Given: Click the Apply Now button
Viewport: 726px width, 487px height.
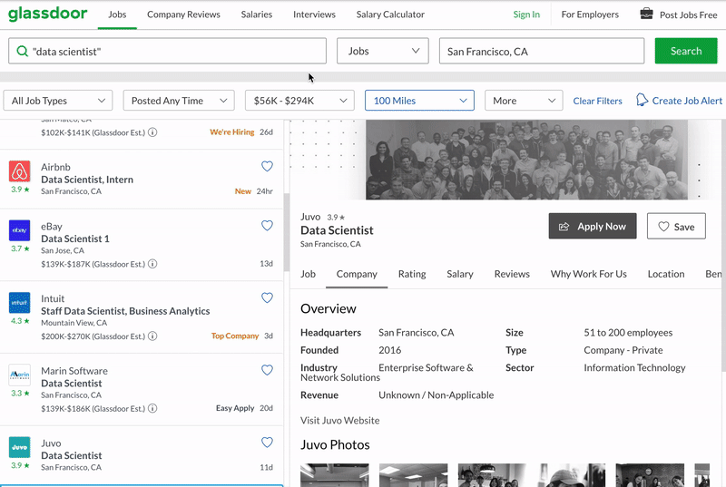Looking at the screenshot, I should [593, 226].
